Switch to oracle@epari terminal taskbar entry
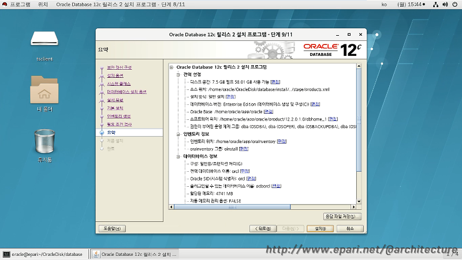The height and width of the screenshot is (260, 462). pos(44,254)
